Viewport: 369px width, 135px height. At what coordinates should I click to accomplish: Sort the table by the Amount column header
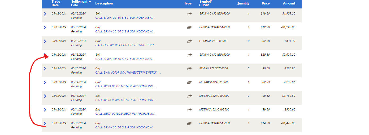coord(289,3)
